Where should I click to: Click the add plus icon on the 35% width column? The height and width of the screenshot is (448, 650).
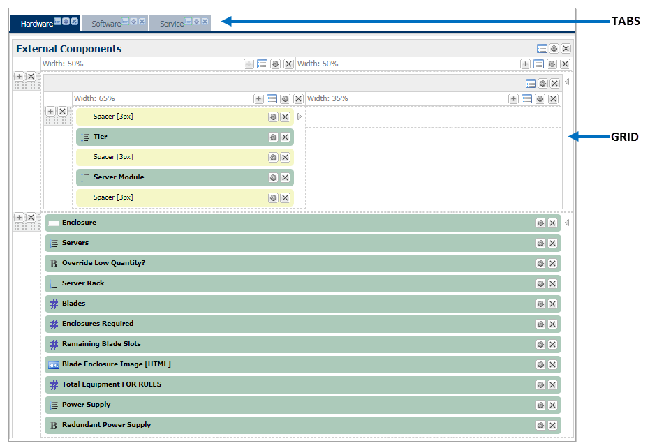coord(513,98)
